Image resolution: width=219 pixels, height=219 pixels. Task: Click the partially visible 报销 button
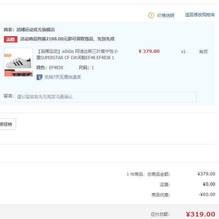click(x=7, y=124)
